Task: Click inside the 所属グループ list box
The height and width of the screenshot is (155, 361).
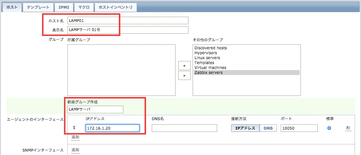Action: click(x=121, y=70)
